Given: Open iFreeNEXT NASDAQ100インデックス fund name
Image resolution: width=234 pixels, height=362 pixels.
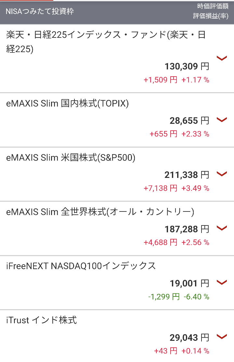Looking at the screenshot, I should (81, 266).
